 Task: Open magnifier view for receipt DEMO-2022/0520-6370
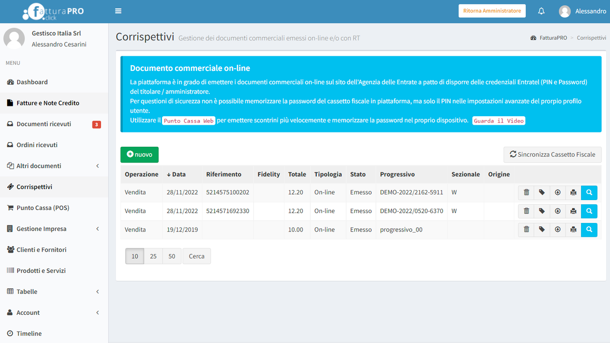pos(589,211)
